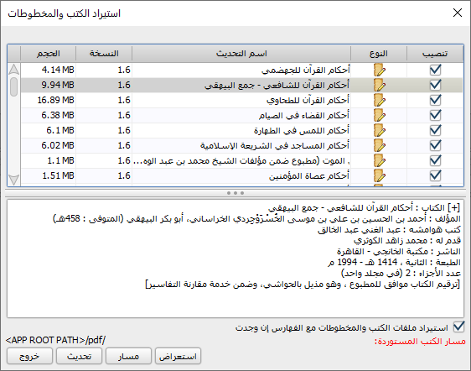Click book icon in أحكام القضاء في الصيام row
The image size is (471, 371).
[380, 115]
